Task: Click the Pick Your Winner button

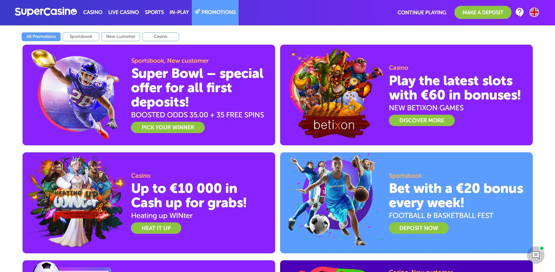Action: point(168,127)
